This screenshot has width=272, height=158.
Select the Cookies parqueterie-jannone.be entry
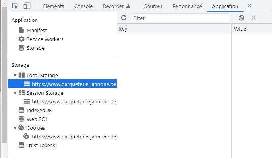(70, 137)
